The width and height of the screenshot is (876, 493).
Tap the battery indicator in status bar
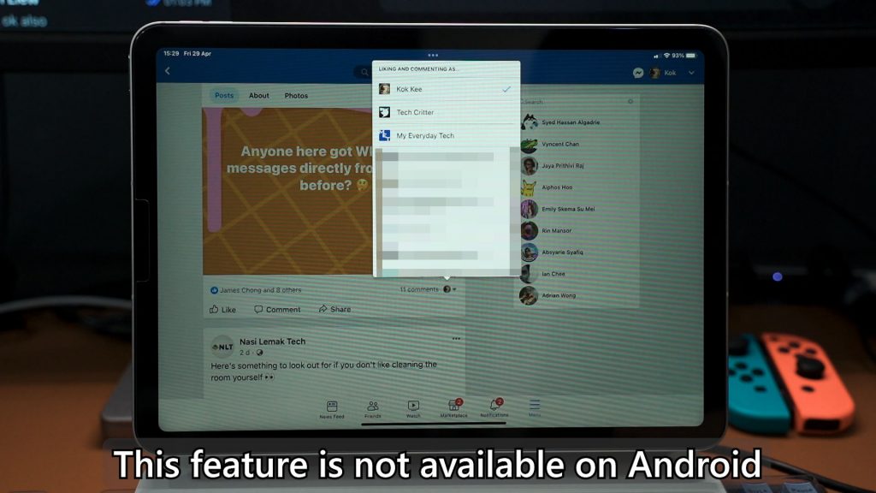(x=691, y=56)
